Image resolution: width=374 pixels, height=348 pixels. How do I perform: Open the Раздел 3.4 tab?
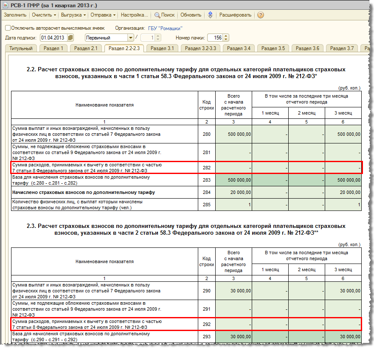239,48
